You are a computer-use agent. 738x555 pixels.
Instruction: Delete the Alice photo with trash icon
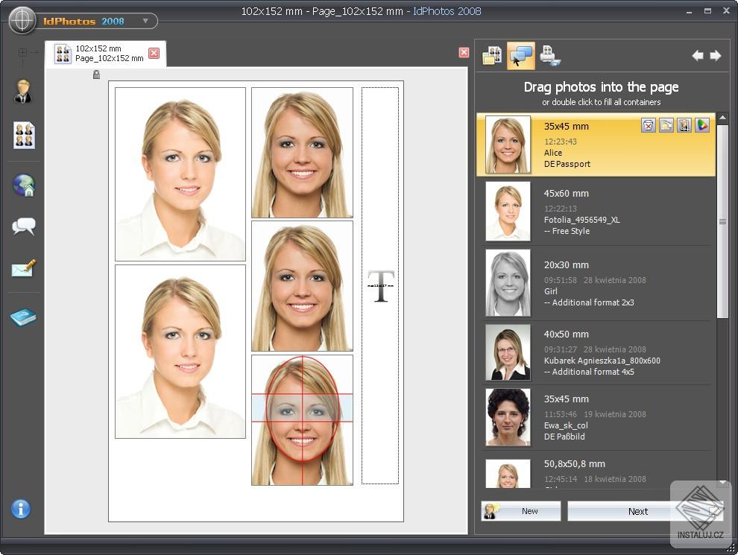coord(649,125)
